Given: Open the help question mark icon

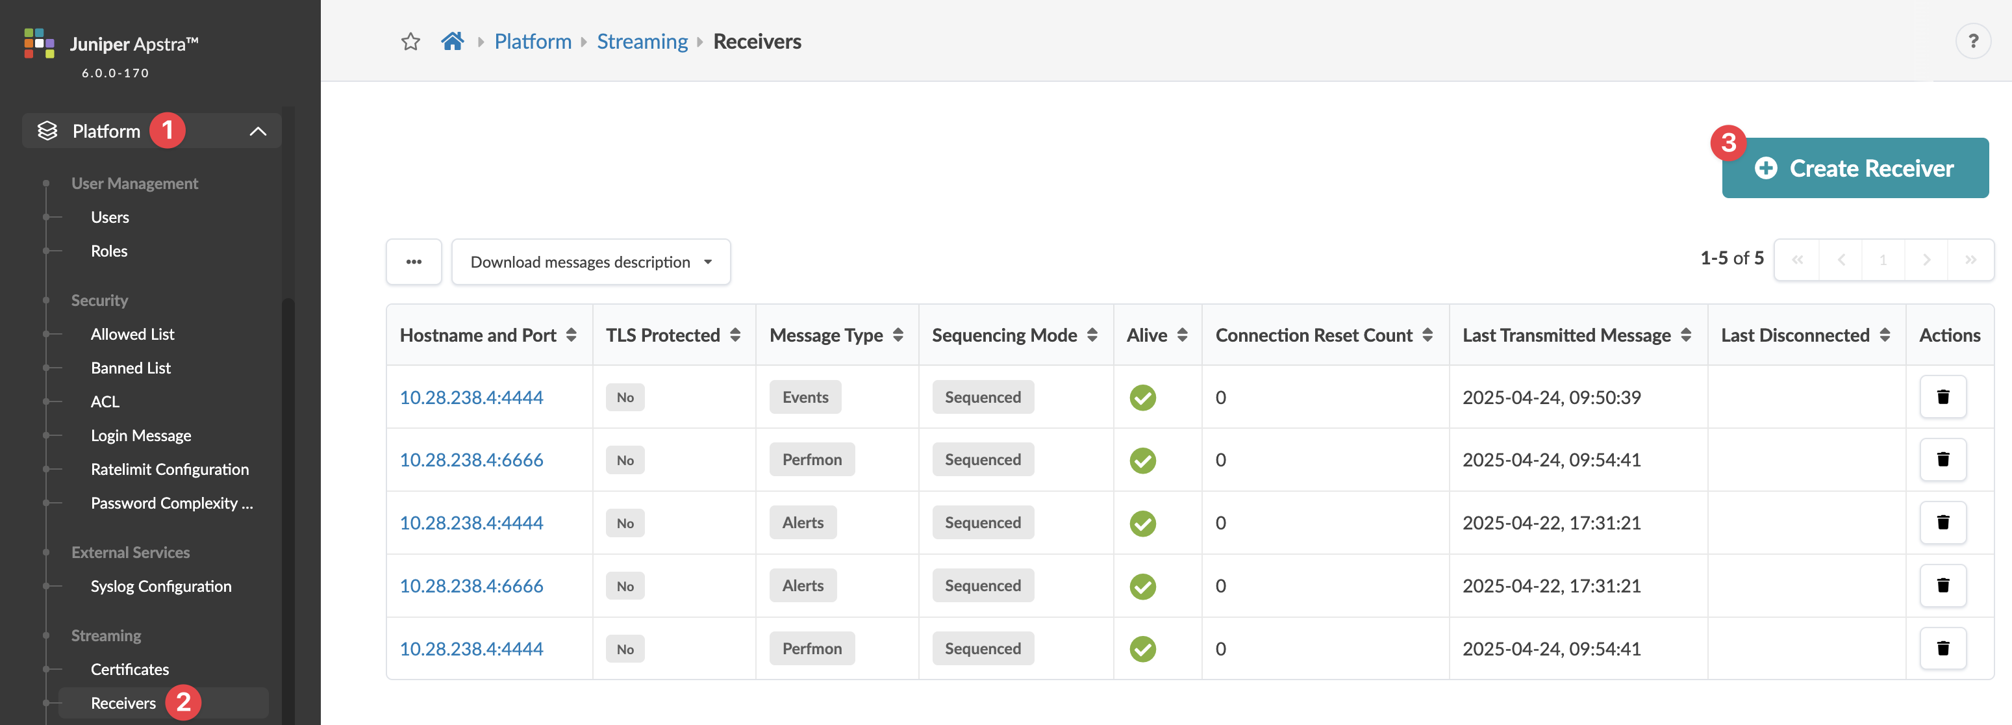Looking at the screenshot, I should coord(1973,42).
